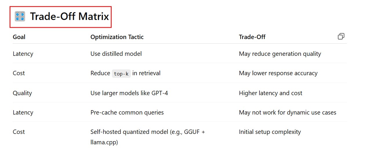Click the Trade-Off Matrix heading
Image resolution: width=372 pixels, height=166 pixels.
(69, 16)
